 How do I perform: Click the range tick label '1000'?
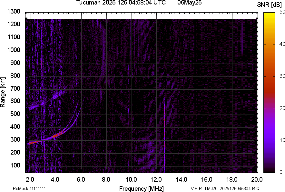(x=14, y=50)
